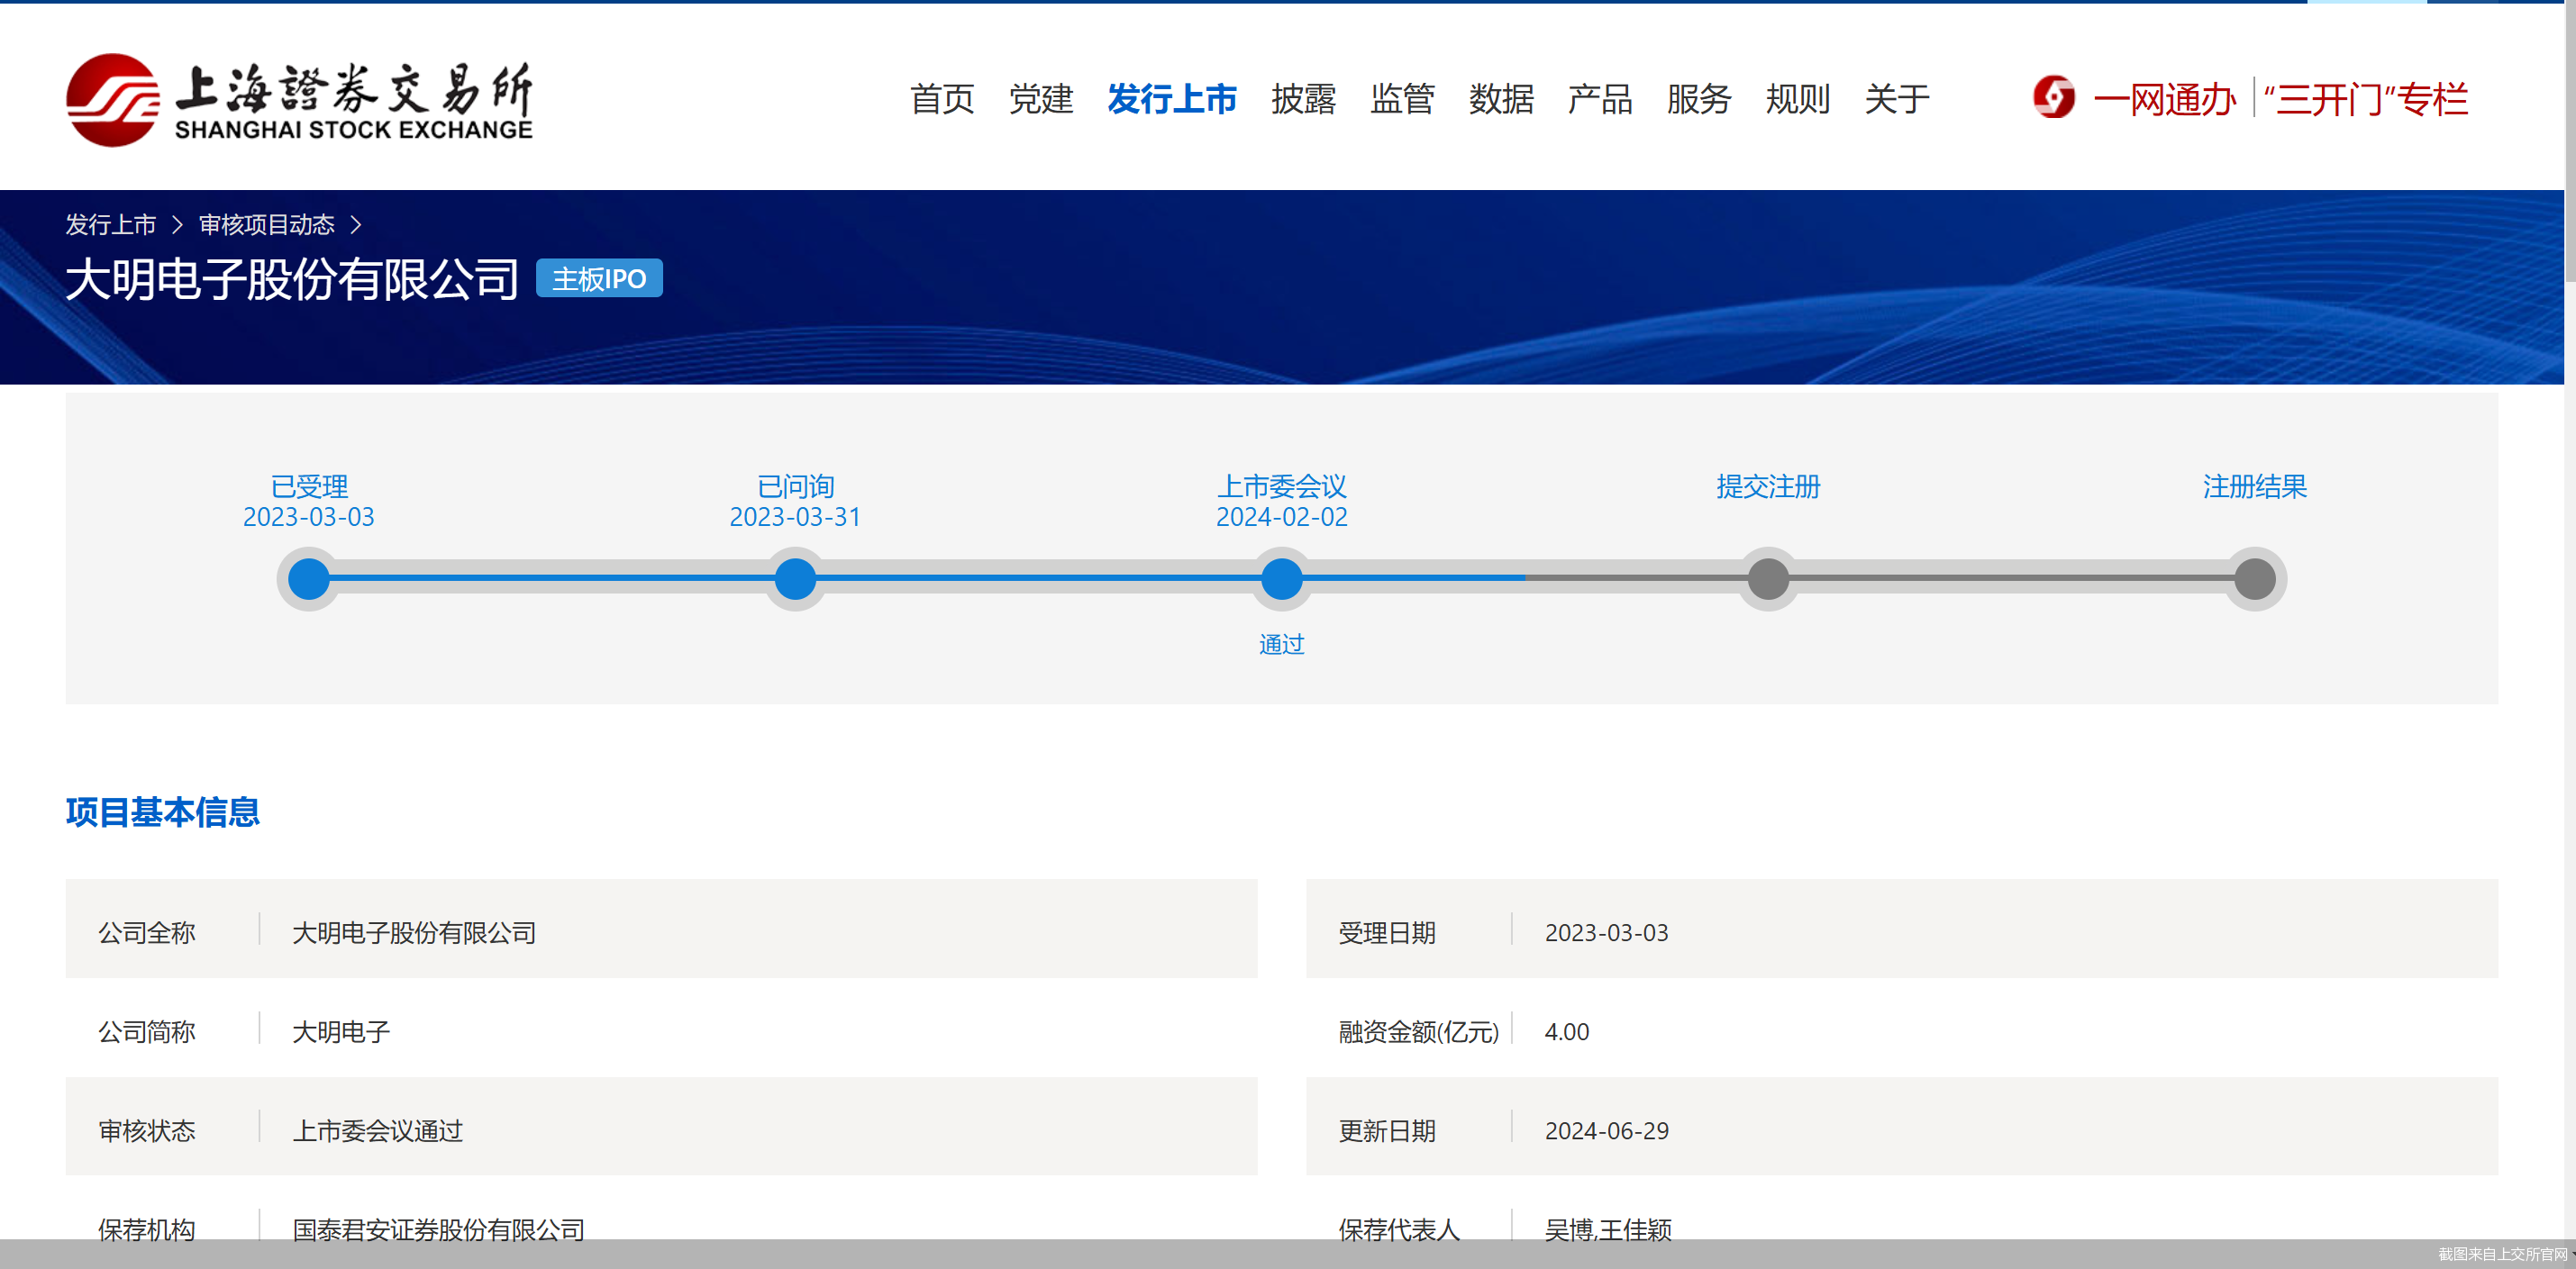Open the 产品 menu
Screen dimensions: 2576x1269
click(x=1600, y=99)
